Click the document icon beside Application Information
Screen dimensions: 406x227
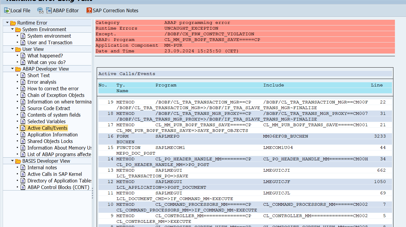coord(23,135)
